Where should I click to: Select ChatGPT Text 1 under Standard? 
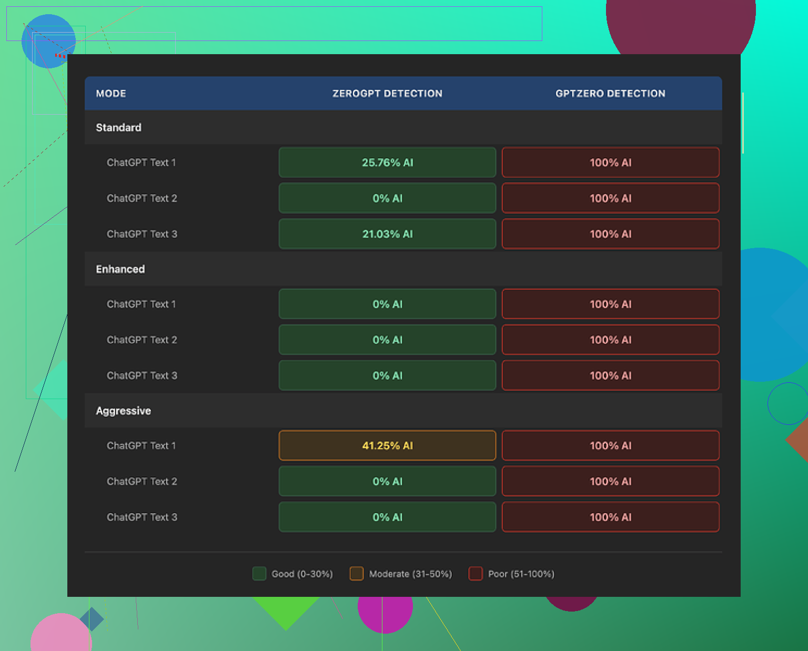(142, 162)
